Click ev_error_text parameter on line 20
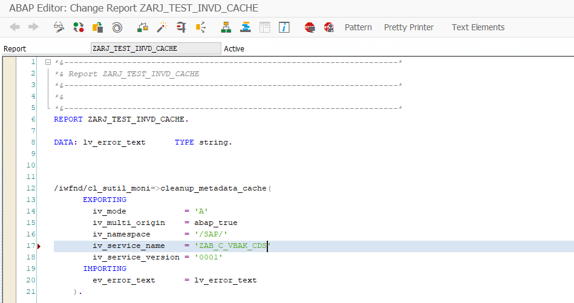Viewport: 574px width, 303px height. [x=124, y=280]
